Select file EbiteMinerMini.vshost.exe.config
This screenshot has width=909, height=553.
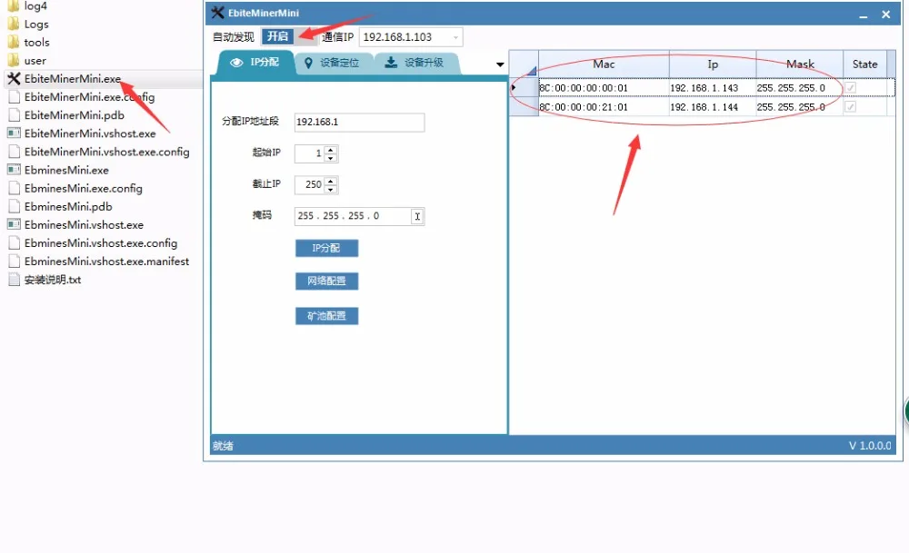[106, 152]
